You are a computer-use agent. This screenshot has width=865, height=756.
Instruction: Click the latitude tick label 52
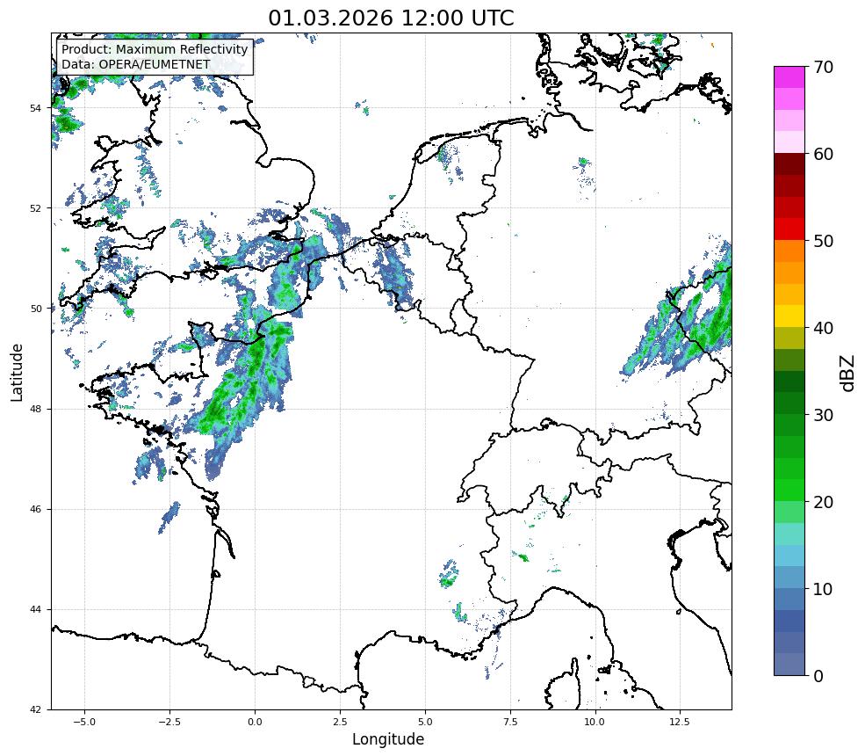pyautogui.click(x=35, y=208)
